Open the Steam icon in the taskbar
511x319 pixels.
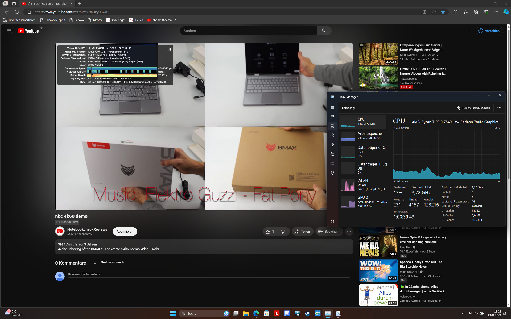(x=307, y=313)
